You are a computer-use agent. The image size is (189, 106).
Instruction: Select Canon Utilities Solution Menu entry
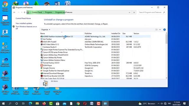pyautogui.click(x=54, y=60)
